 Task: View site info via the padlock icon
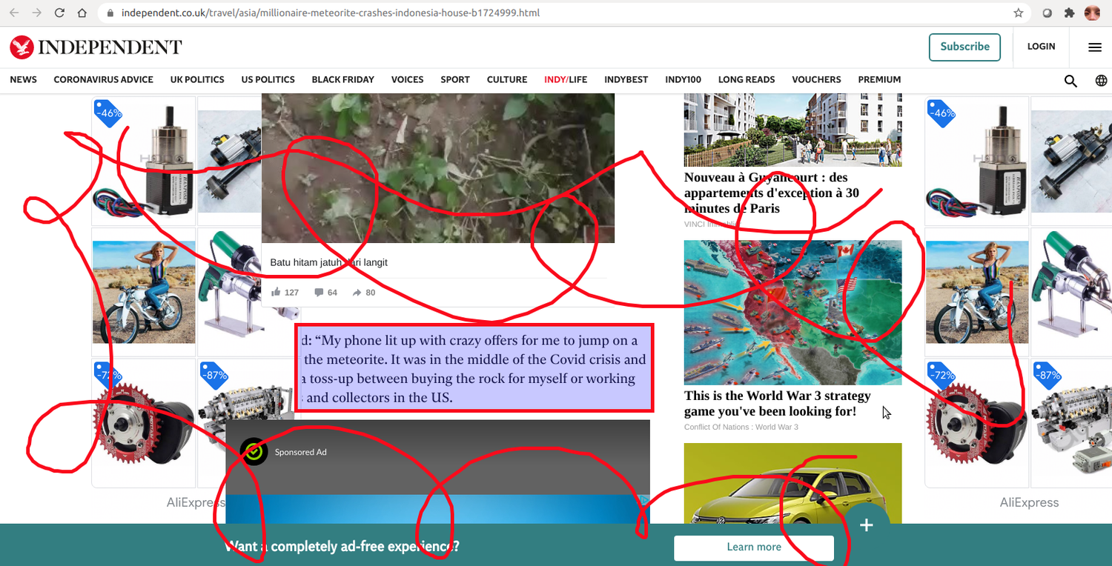click(x=110, y=13)
